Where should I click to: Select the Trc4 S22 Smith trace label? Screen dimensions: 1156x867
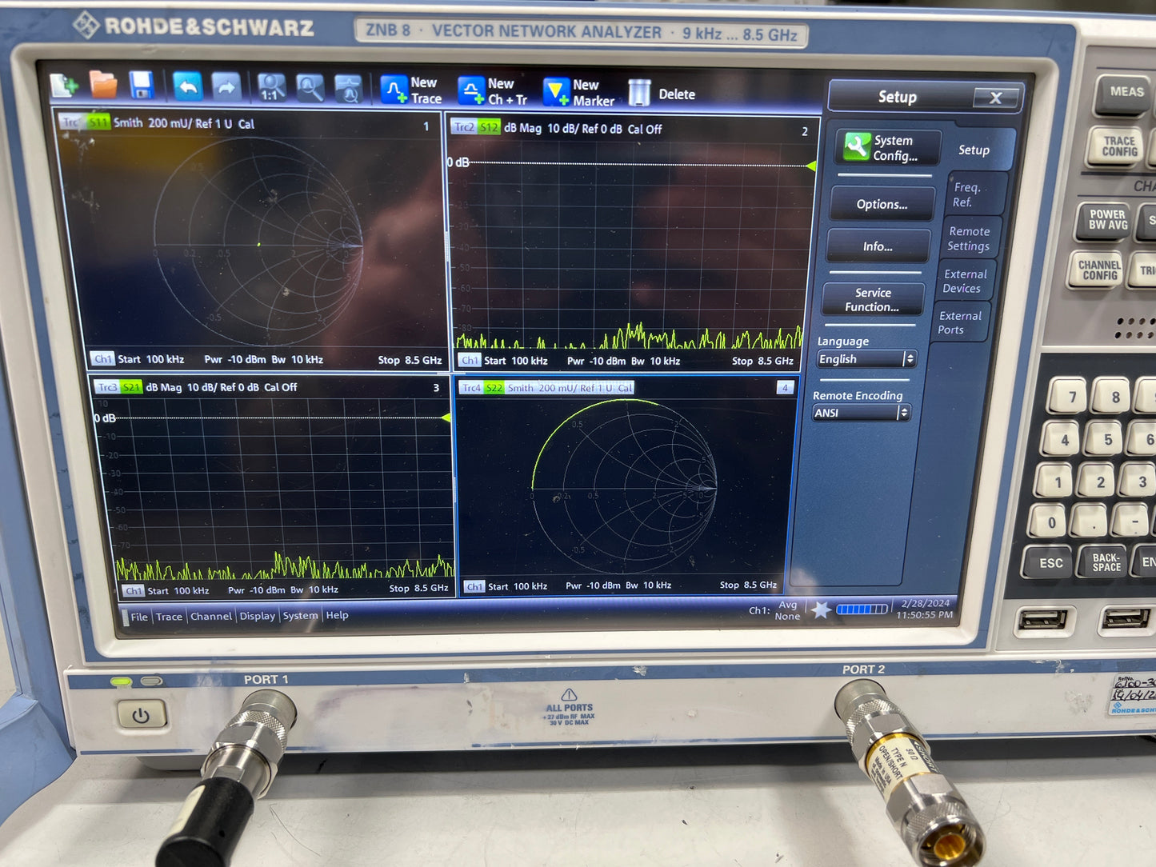547,388
